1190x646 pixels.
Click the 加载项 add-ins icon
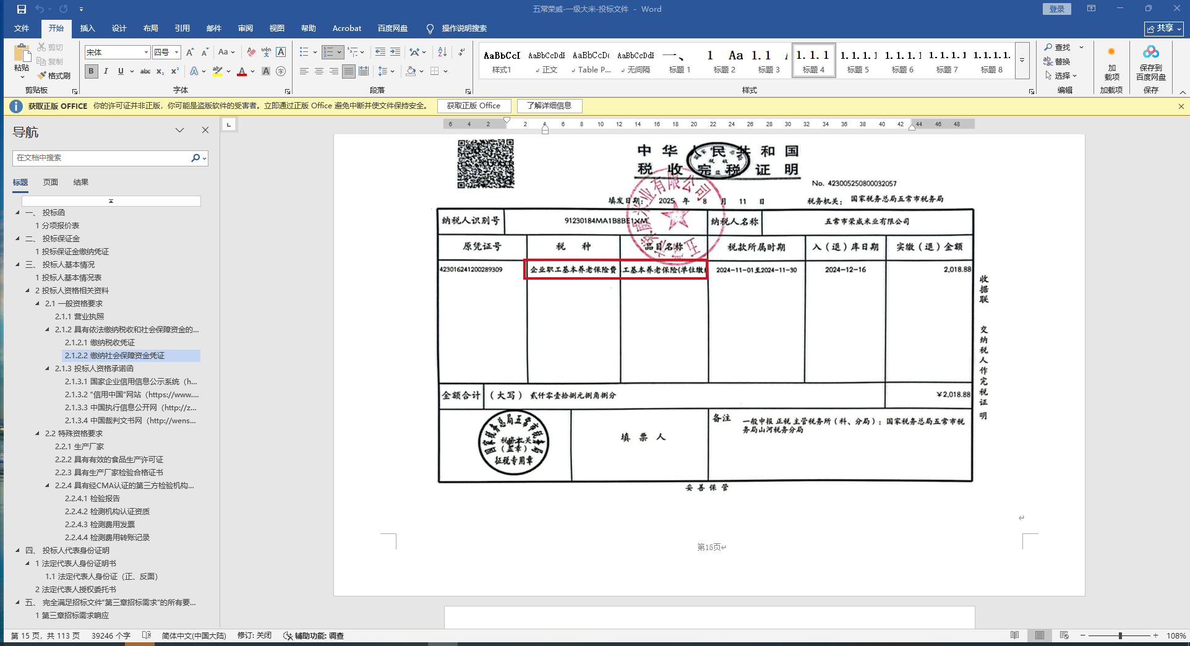(x=1111, y=64)
